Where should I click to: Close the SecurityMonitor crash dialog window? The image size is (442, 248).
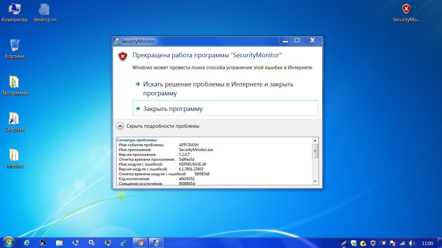(312, 40)
